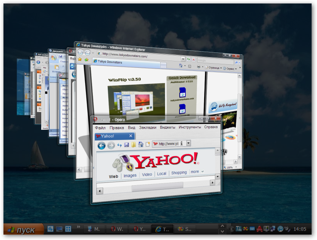Viewport: 317px width, 240px height.
Task: Click the Opera save disk icon
Action: [127, 145]
